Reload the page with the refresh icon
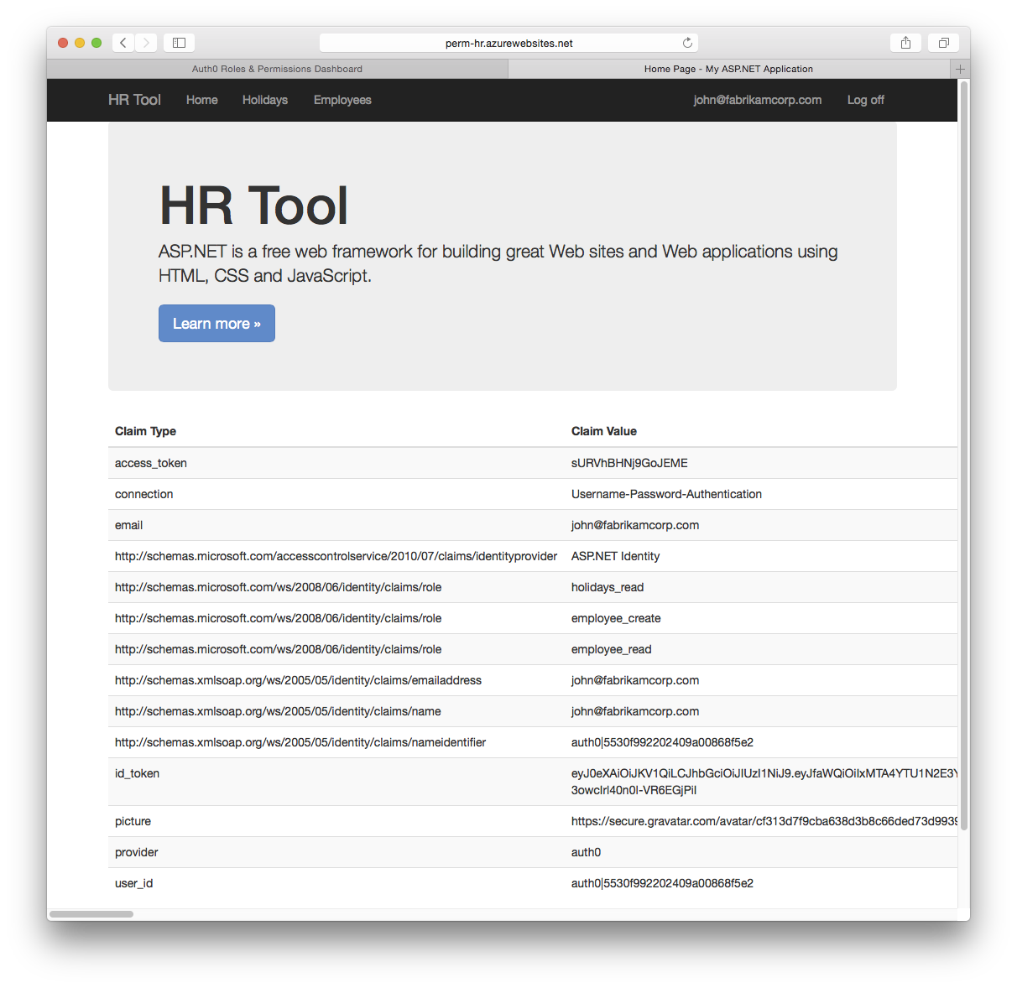Screen dimensions: 1017x988 (x=687, y=43)
